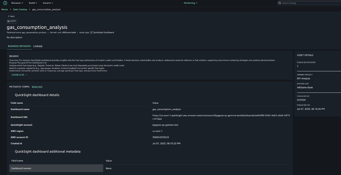Click the ASSET DETAILS panel heading
This screenshot has height=175, width=341.
pos(305,55)
